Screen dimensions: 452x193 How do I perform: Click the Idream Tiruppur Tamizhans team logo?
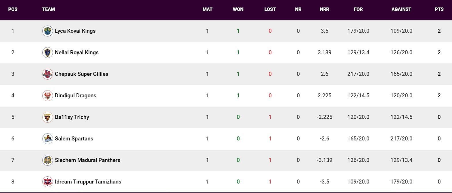pos(47,182)
